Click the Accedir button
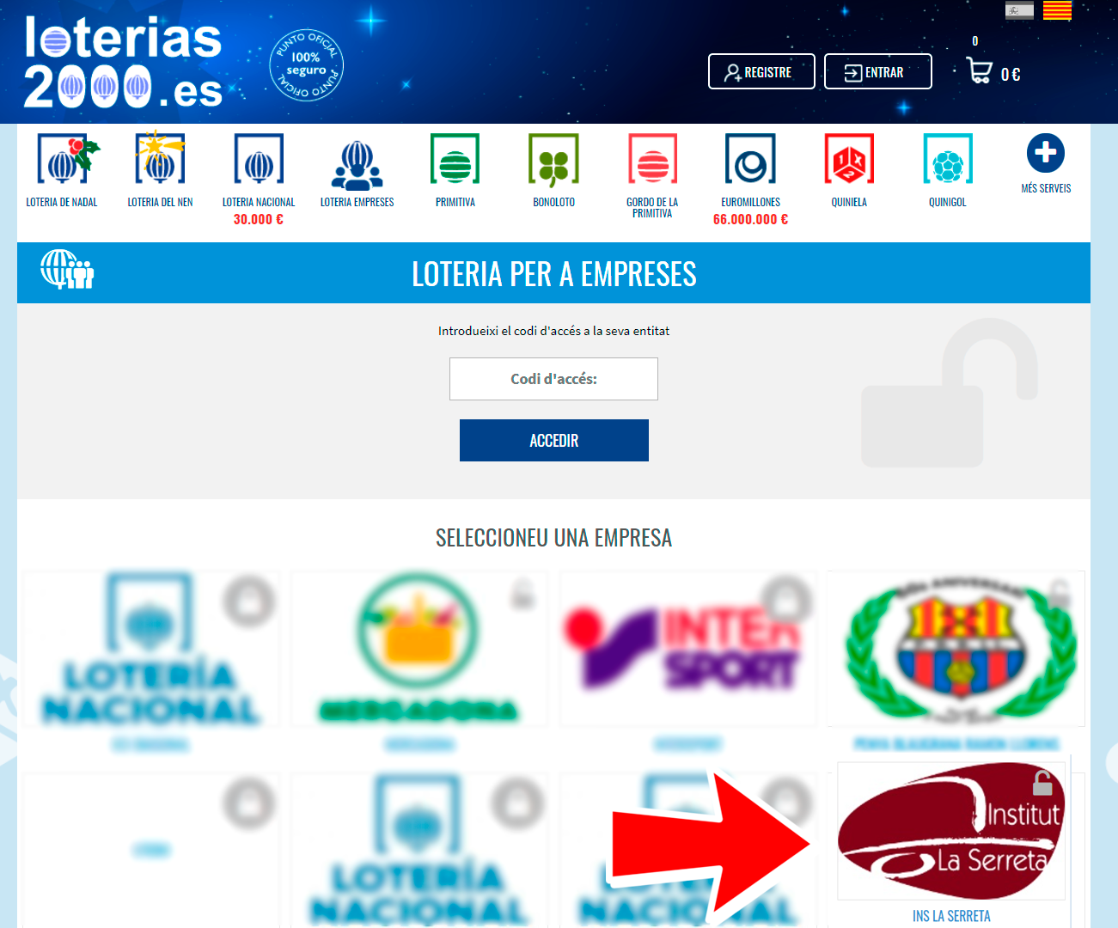Viewport: 1118px width, 928px height. [x=554, y=440]
